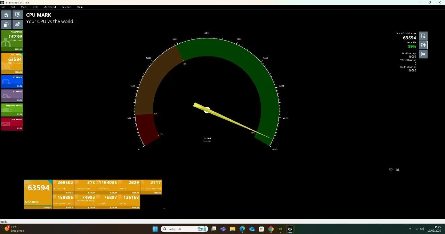Open the settings gears icon
Image resolution: width=445 pixels, height=234 pixels.
point(18,24)
